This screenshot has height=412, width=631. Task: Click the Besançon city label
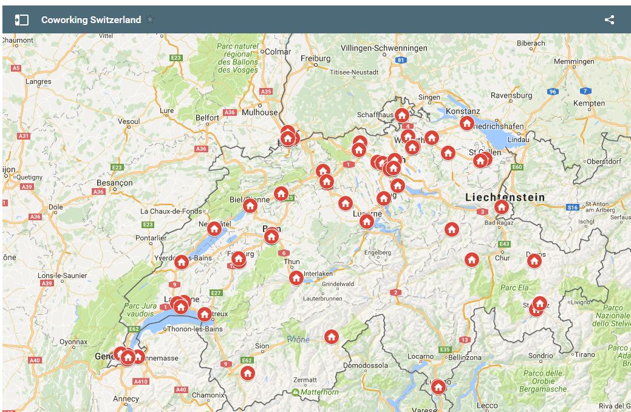pyautogui.click(x=114, y=183)
